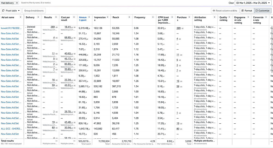
Task: Open Frequency column menu arrow
Action: 153,17
